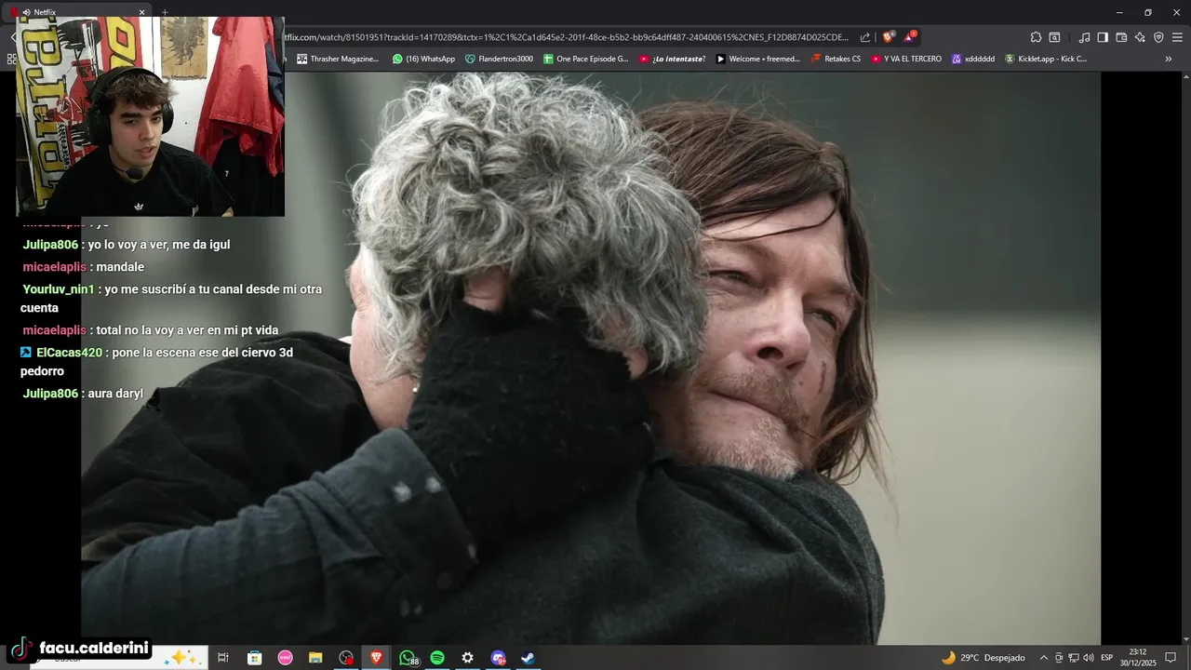Click the facu.calderini TikTok handle overlay
Image resolution: width=1191 pixels, height=670 pixels.
click(80, 648)
